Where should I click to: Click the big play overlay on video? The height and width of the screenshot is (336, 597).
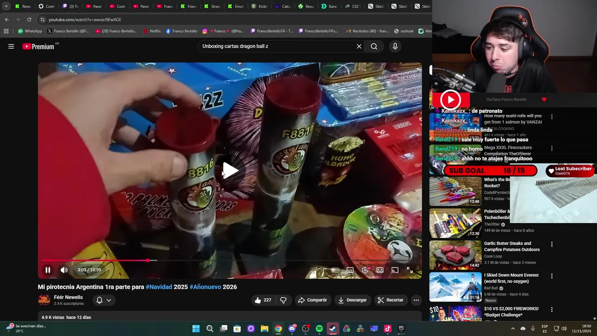coord(230,171)
